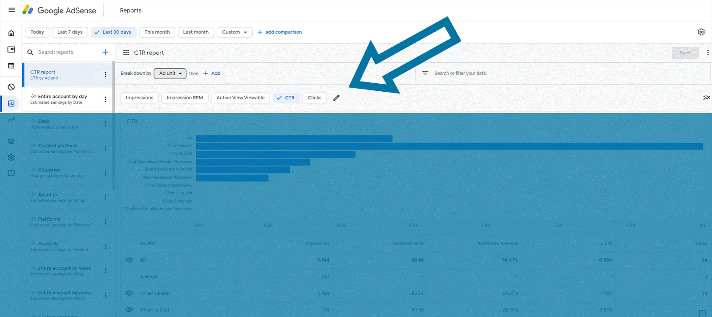Viewport: 712px width, 317px height.
Task: Toggle visibility eye for All row
Action: pos(129,260)
